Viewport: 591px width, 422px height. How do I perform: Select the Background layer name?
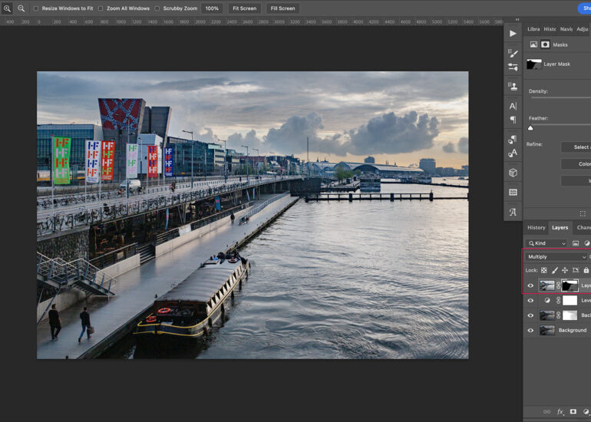pos(573,331)
